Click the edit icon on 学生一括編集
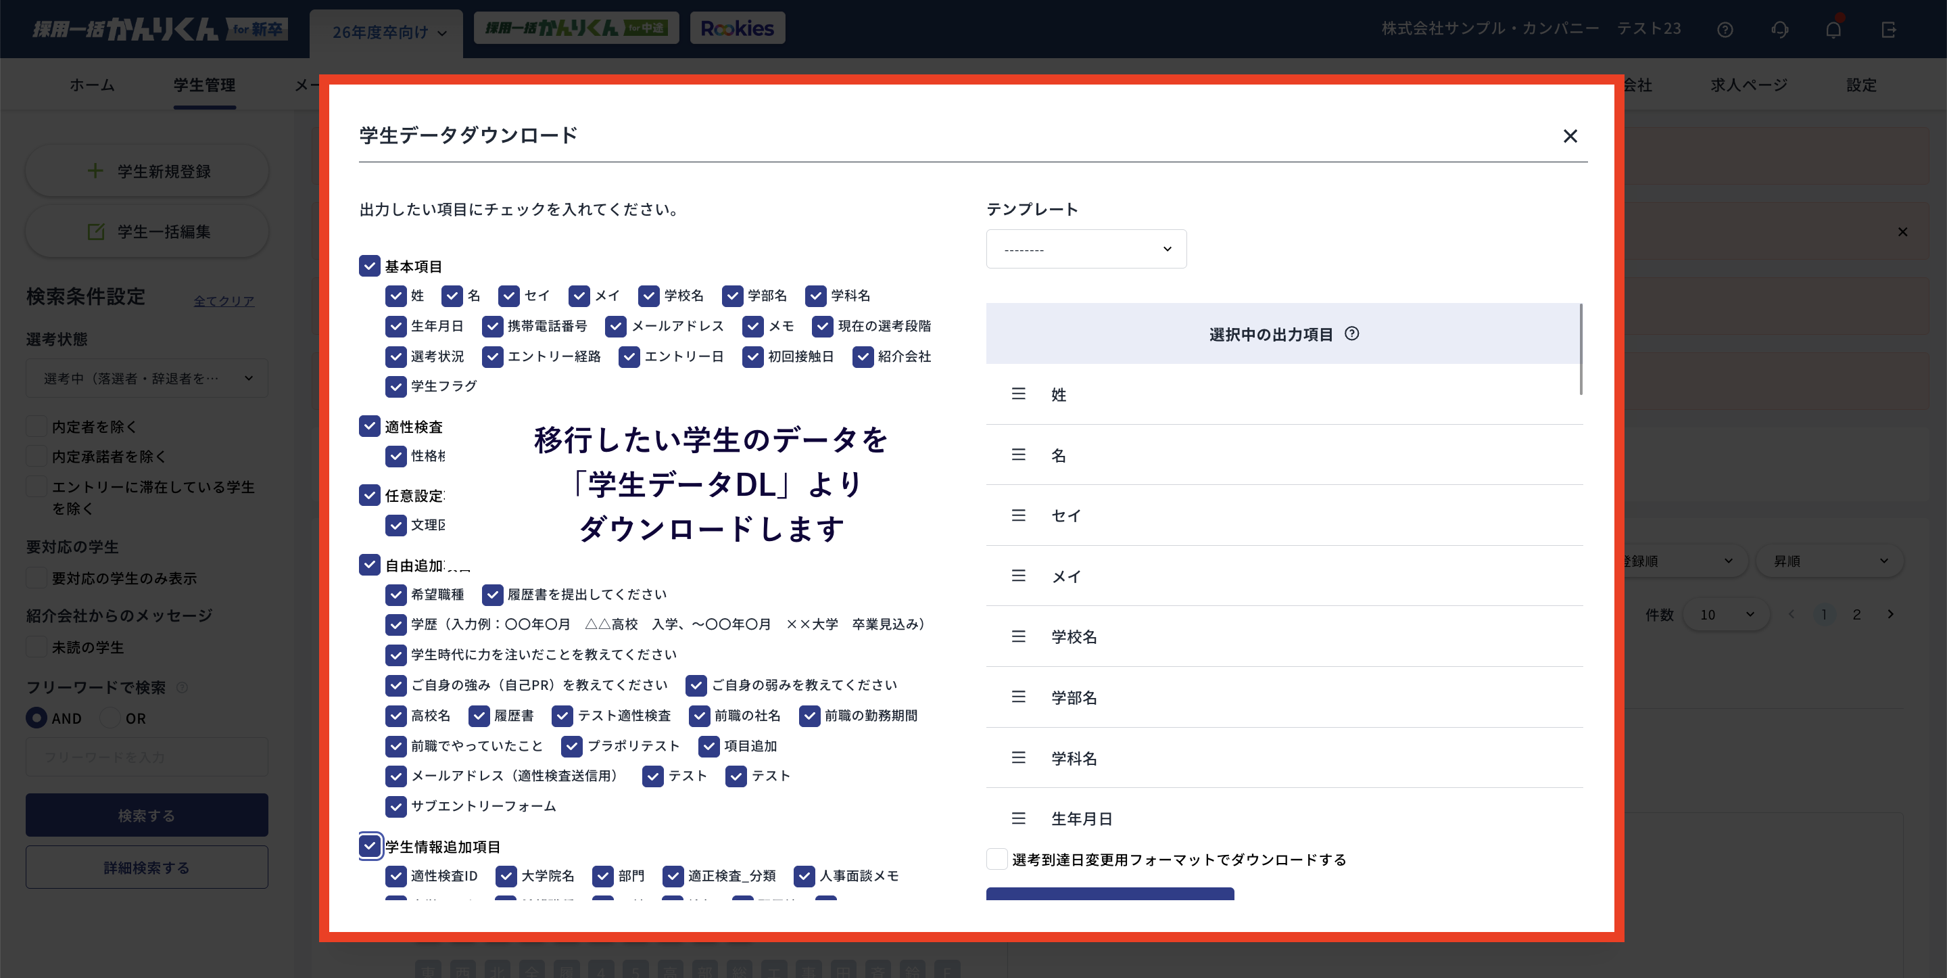 click(x=96, y=231)
